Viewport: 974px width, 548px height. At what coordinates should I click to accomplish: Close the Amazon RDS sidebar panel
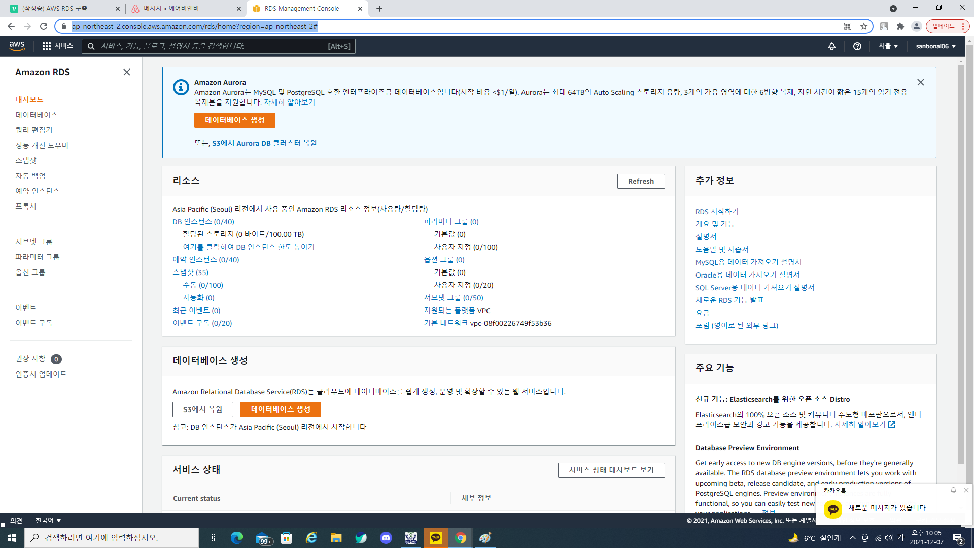(127, 72)
